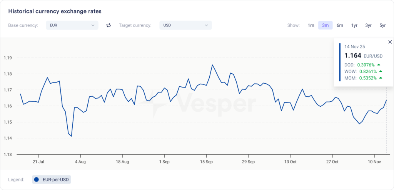
Task: Show the 1m time range
Action: 311,25
